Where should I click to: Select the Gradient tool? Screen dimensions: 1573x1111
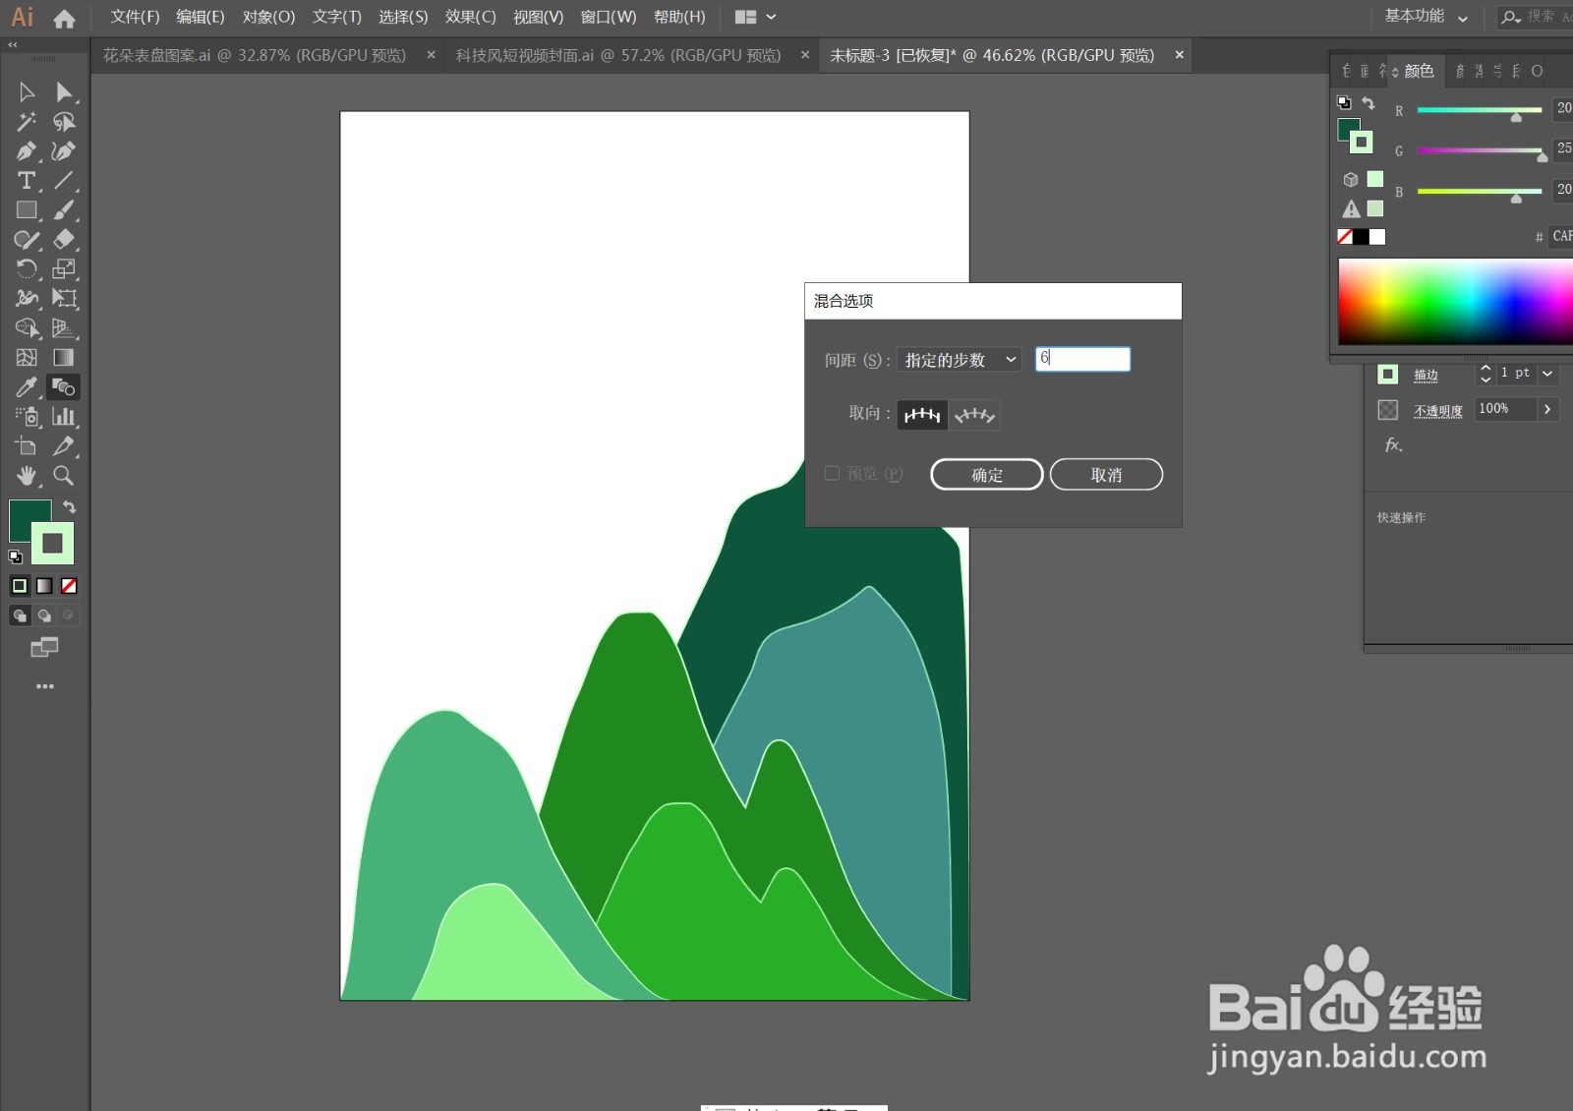[x=64, y=358]
